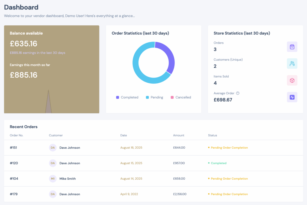The height and width of the screenshot is (205, 307).
Task: Click the August 14, 2025 date link
Action: (131, 179)
